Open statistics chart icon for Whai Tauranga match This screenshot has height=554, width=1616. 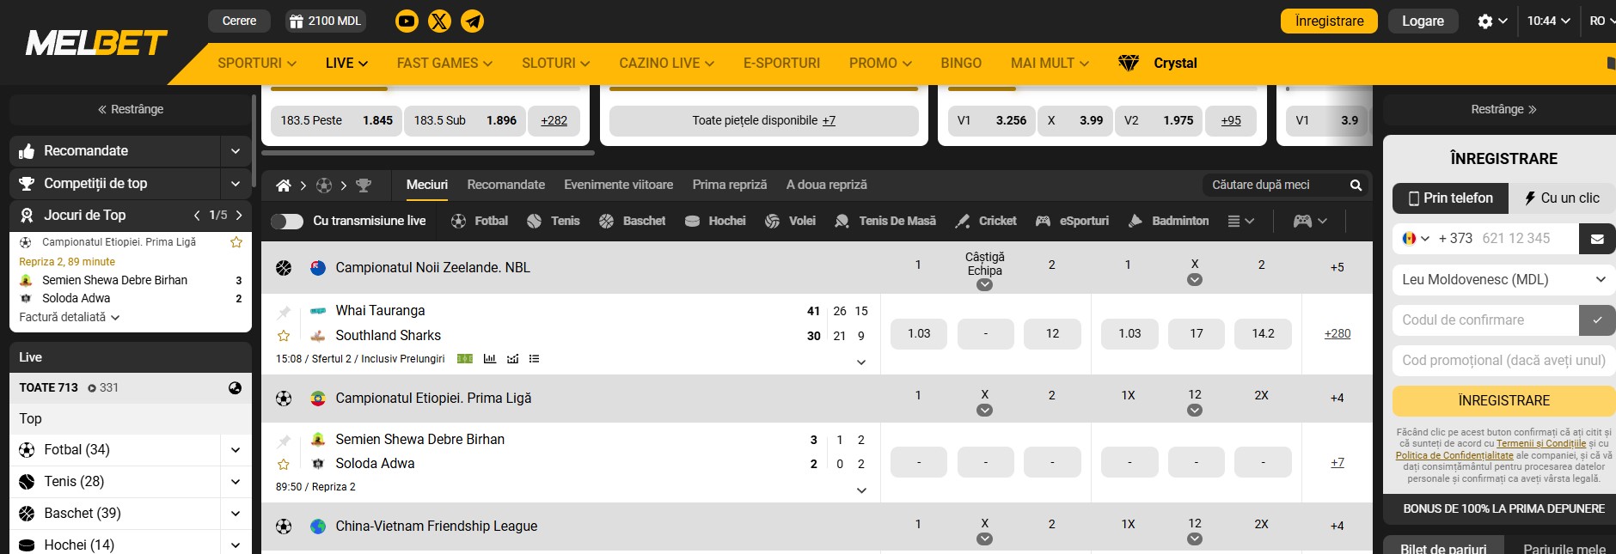[490, 359]
